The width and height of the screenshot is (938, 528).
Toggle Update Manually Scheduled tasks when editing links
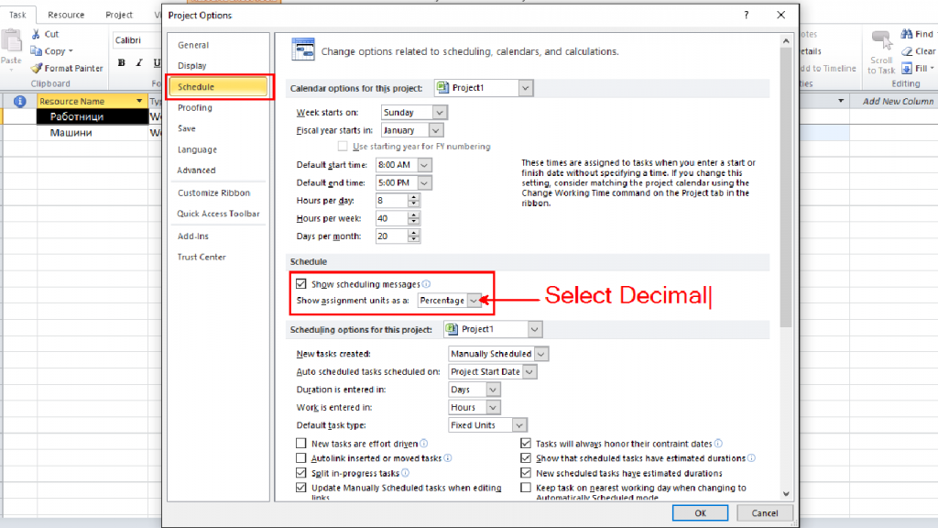coord(300,488)
